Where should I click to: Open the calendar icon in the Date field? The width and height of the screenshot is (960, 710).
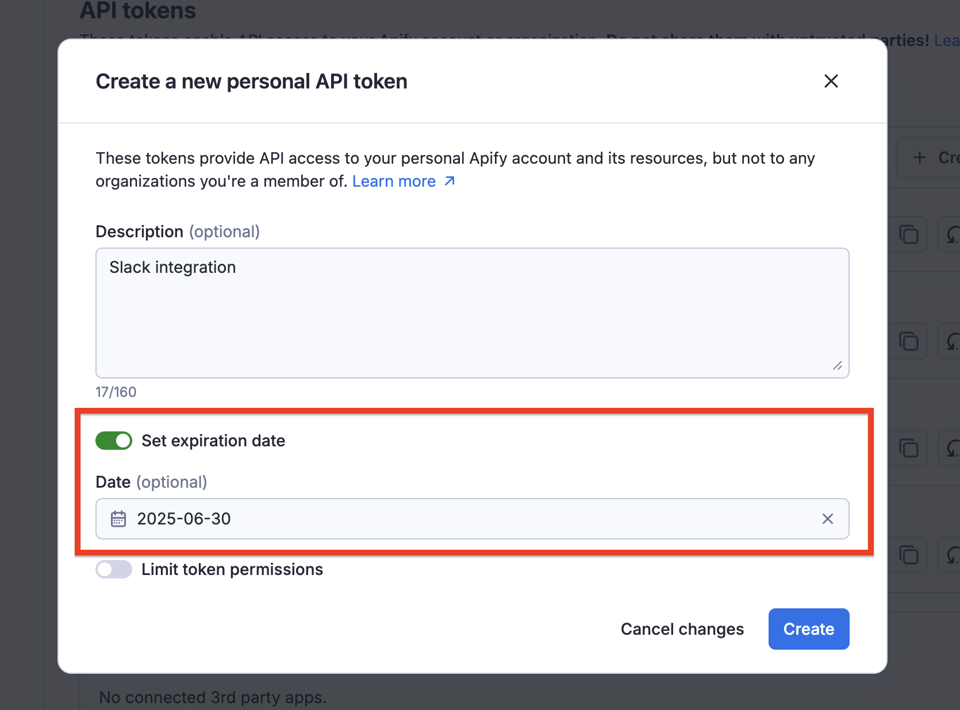(x=118, y=519)
